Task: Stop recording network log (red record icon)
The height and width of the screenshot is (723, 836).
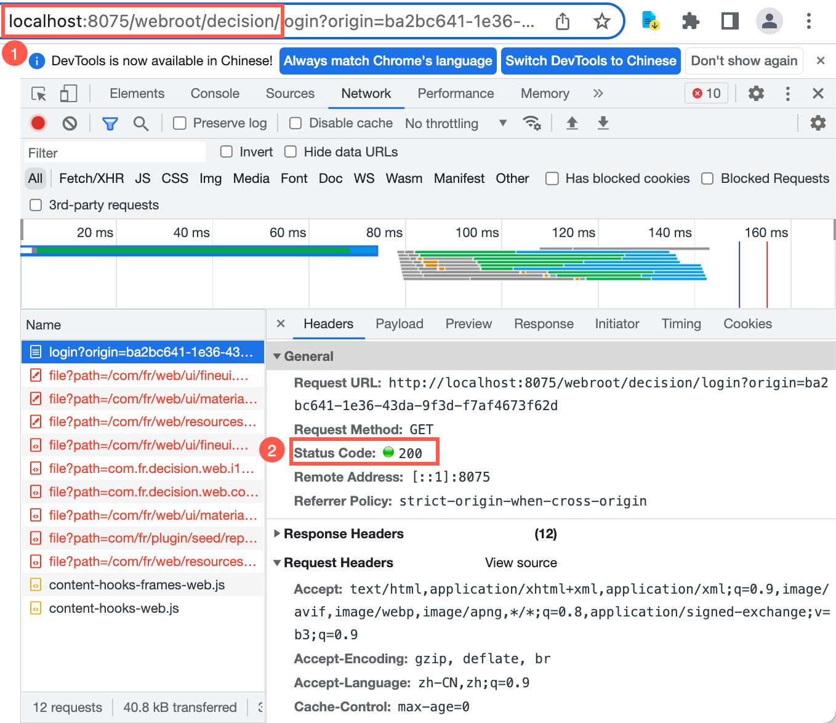Action: pyautogui.click(x=38, y=123)
